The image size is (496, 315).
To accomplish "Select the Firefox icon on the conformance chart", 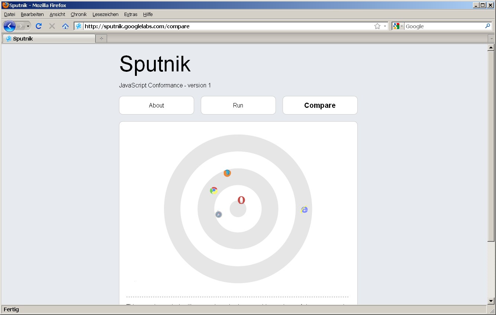I will (x=227, y=173).
